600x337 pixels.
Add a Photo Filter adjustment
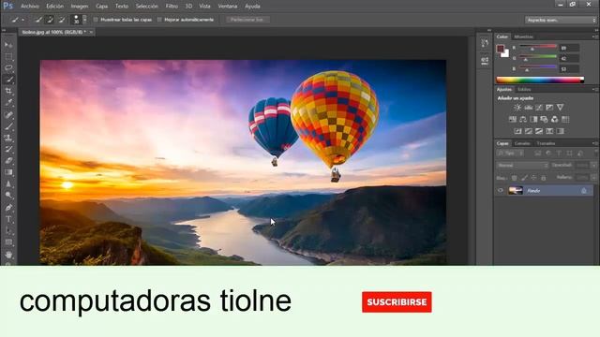544,119
